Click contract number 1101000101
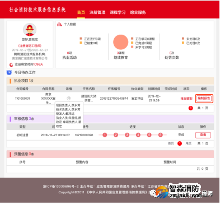The height and width of the screenshot is (204, 220). [22, 99]
